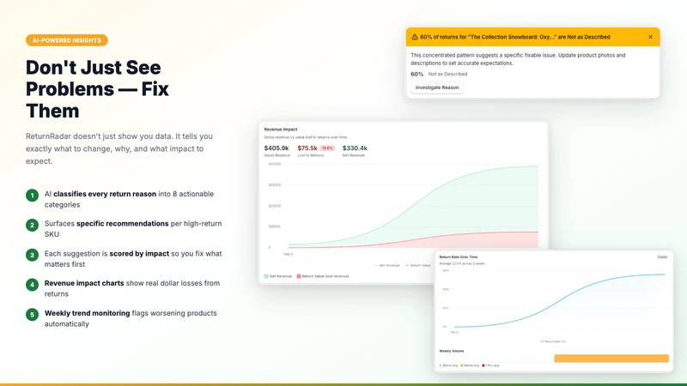Select the $405.9k Gross Revenue value
The width and height of the screenshot is (687, 386).
pyautogui.click(x=277, y=148)
